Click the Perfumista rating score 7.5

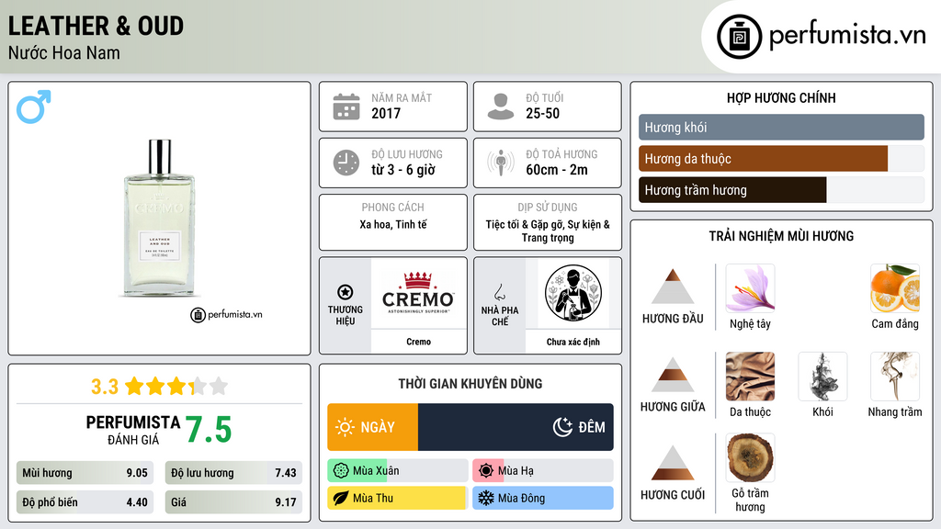209,430
